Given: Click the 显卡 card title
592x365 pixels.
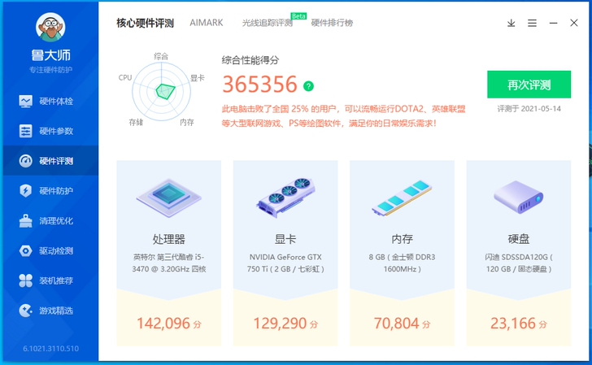Looking at the screenshot, I should tap(285, 239).
